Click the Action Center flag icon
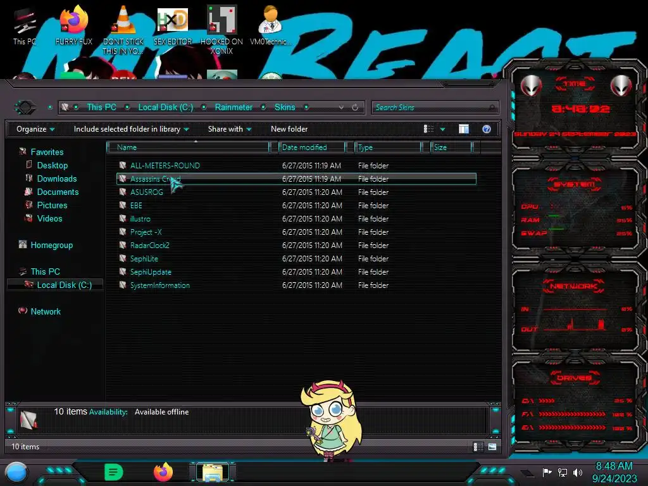Image resolution: width=648 pixels, height=486 pixels. [547, 472]
